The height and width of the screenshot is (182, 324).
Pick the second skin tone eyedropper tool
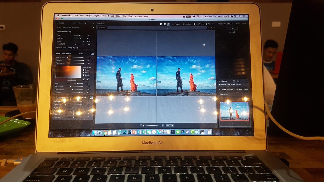pyautogui.click(x=88, y=80)
